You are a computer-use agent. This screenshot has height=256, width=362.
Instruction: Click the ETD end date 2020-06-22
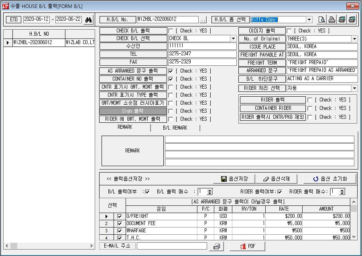point(69,19)
